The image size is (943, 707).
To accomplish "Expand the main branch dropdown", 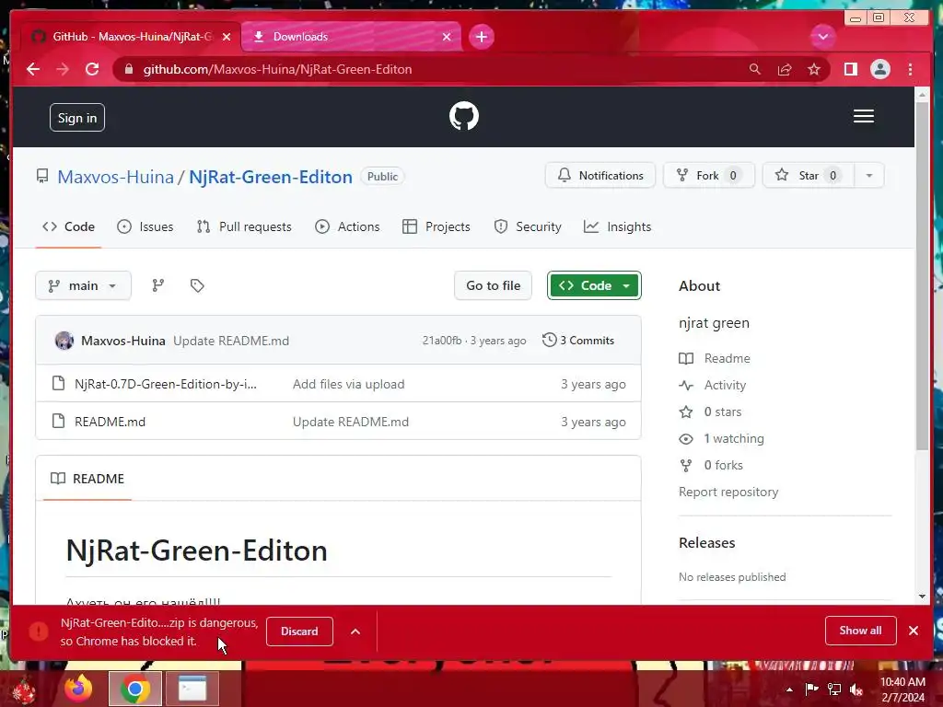I will [x=83, y=285].
